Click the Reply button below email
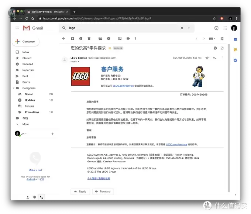This screenshot has height=214, width=251. click(x=80, y=191)
